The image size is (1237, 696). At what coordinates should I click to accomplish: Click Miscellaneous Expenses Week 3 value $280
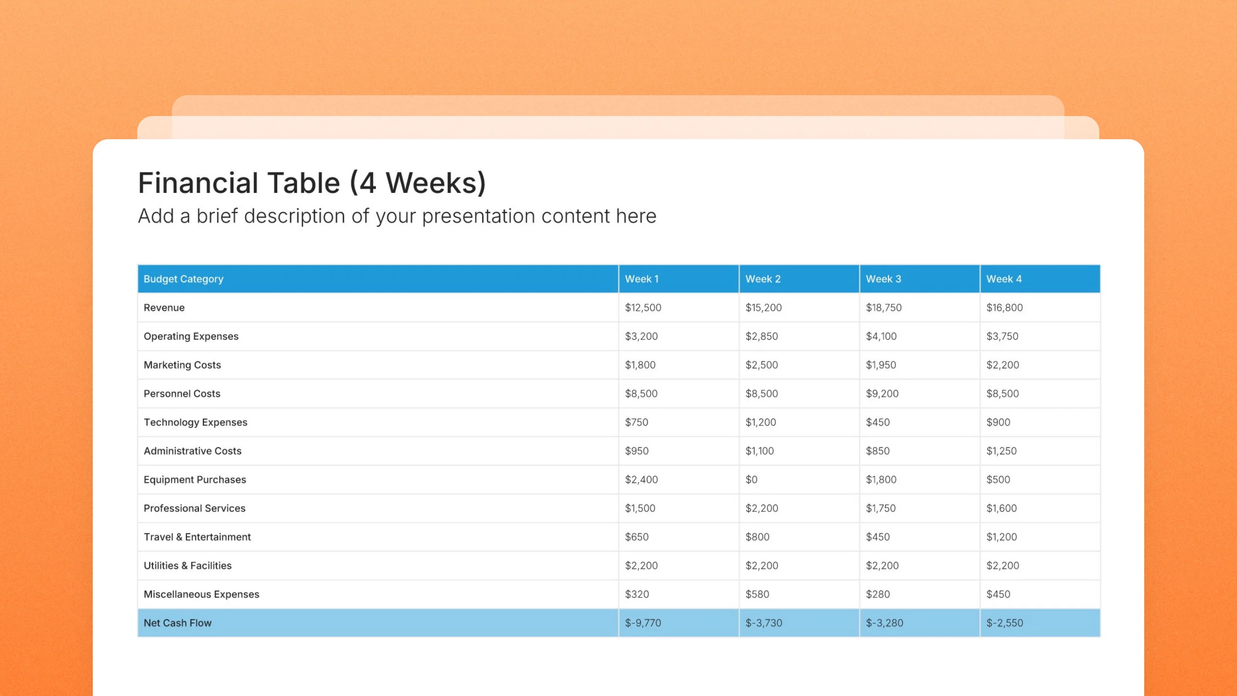[x=877, y=594]
